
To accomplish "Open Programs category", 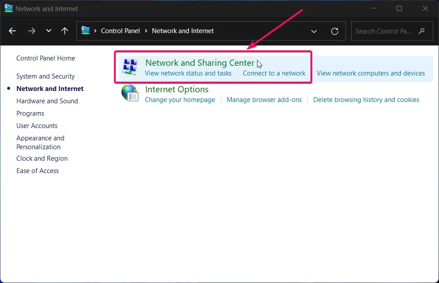I will point(30,113).
